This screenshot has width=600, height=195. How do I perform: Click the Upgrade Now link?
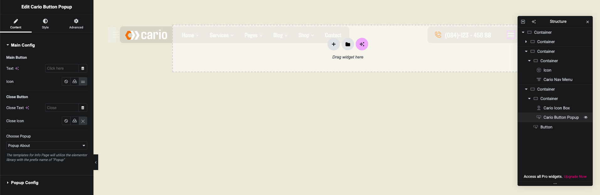(575, 177)
